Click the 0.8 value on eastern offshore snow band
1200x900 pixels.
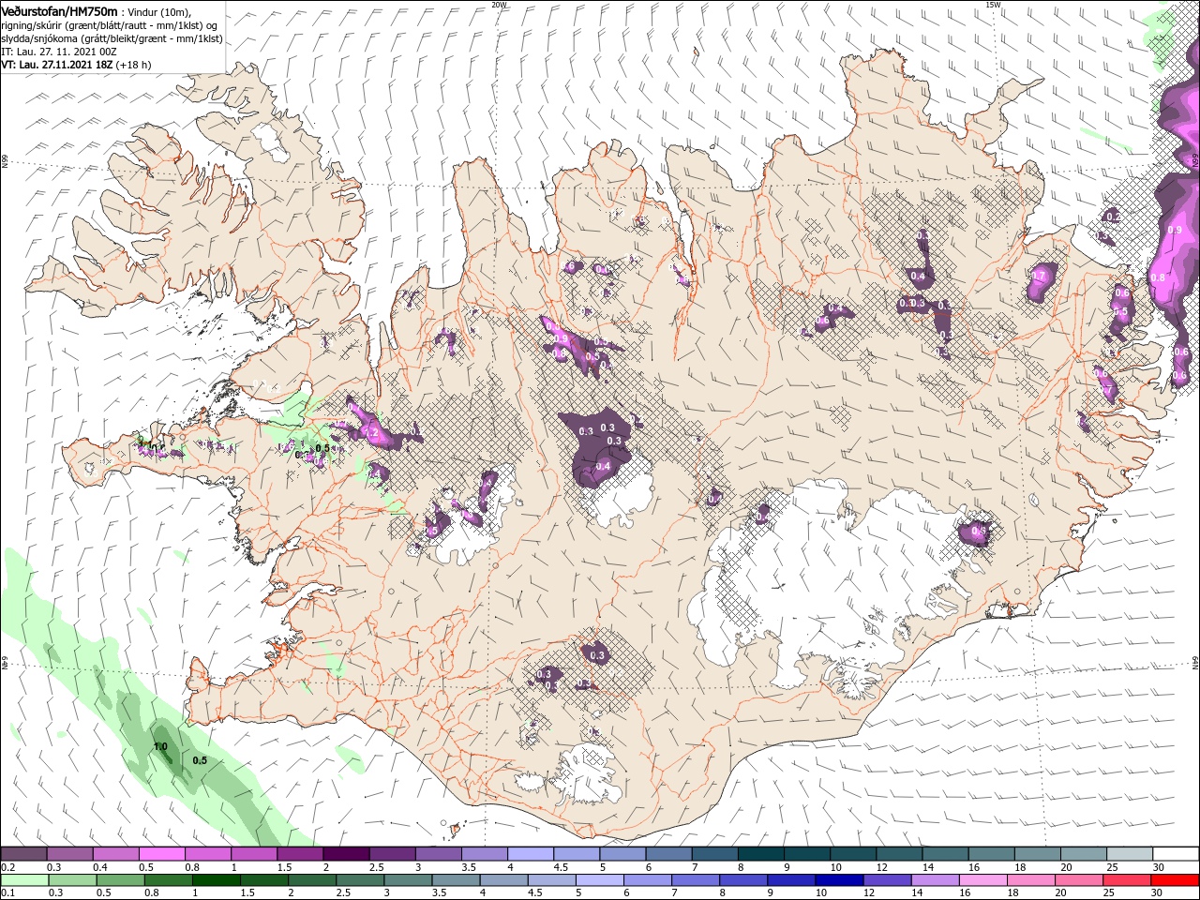pos(1157,277)
